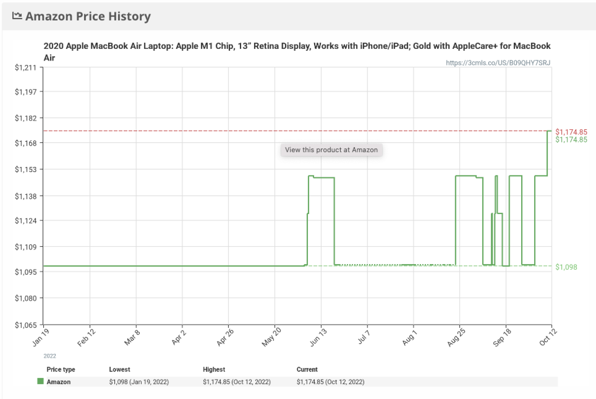Click the $1,095 y-axis label
The image size is (596, 399).
point(26,272)
